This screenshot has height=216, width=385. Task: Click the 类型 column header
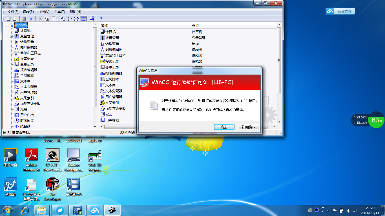pyautogui.click(x=234, y=26)
